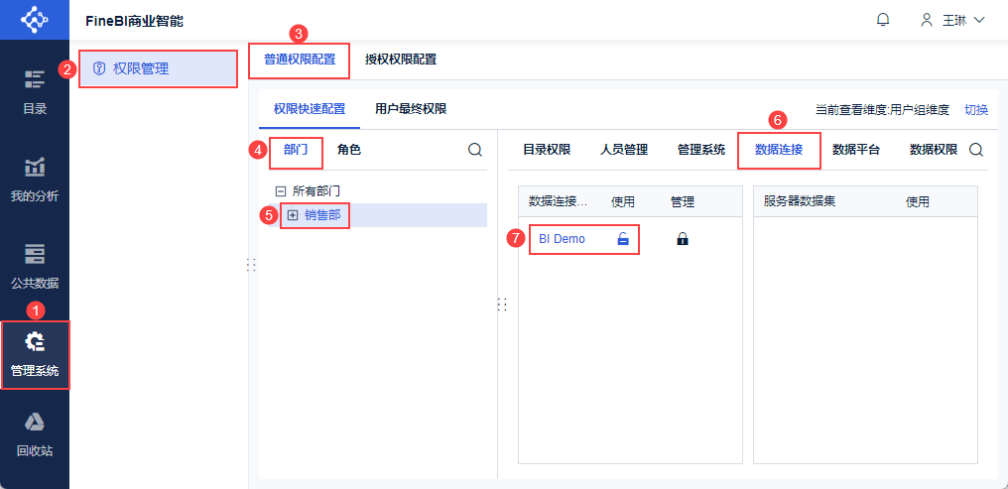This screenshot has width=1008, height=489.
Task: Select the 角色 tab
Action: [x=349, y=150]
